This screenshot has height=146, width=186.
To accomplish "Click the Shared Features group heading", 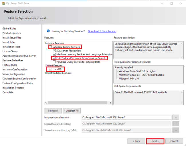I will click(54, 66).
